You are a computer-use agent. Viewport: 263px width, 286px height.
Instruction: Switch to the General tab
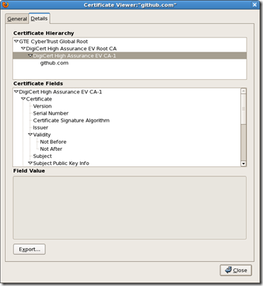pyautogui.click(x=17, y=19)
